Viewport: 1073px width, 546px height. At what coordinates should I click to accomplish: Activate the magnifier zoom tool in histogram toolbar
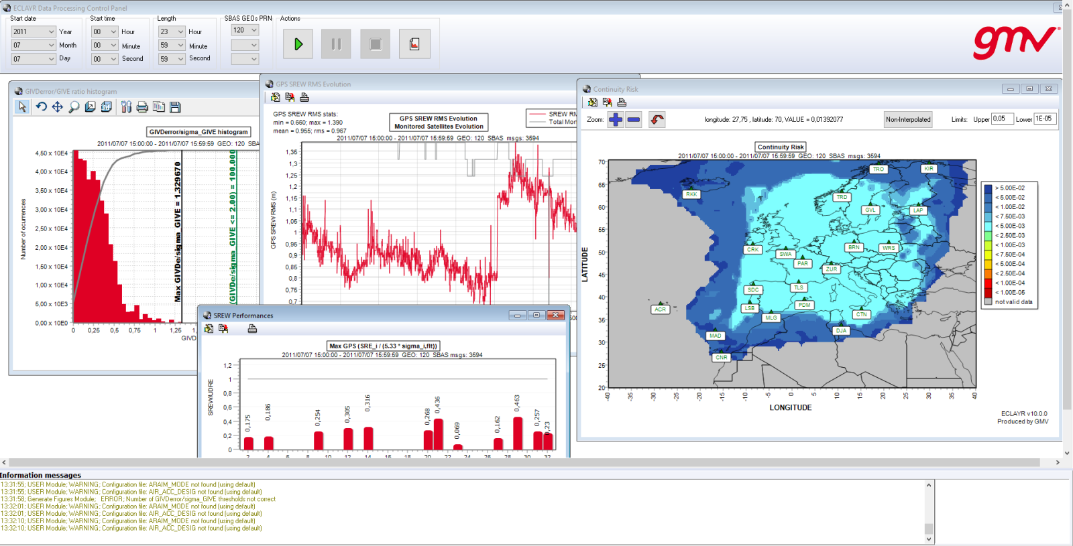(74, 107)
